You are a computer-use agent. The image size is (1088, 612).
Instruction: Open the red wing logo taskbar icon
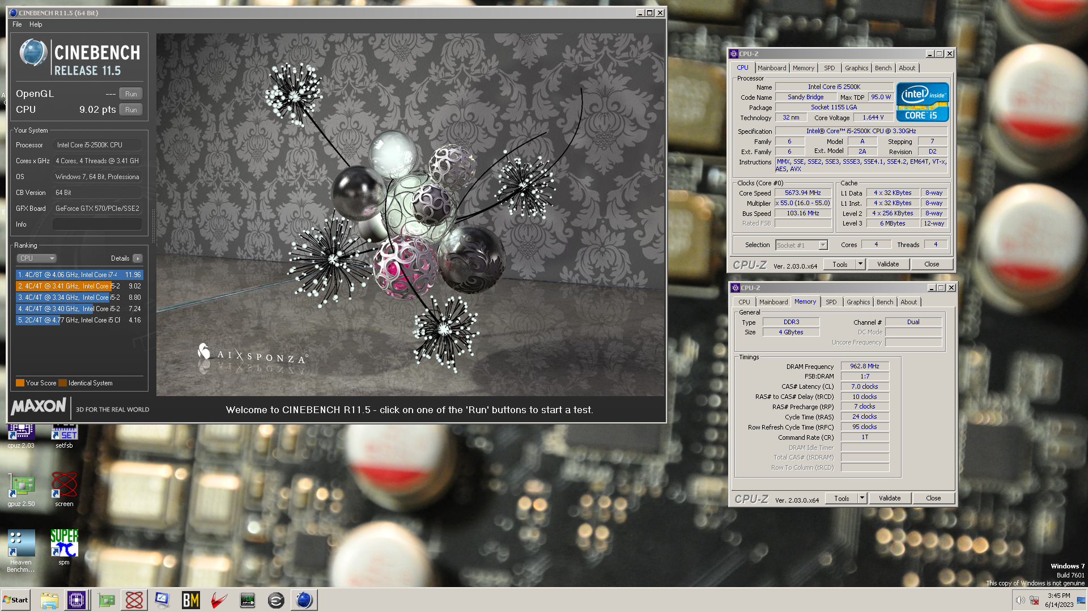[x=219, y=600]
